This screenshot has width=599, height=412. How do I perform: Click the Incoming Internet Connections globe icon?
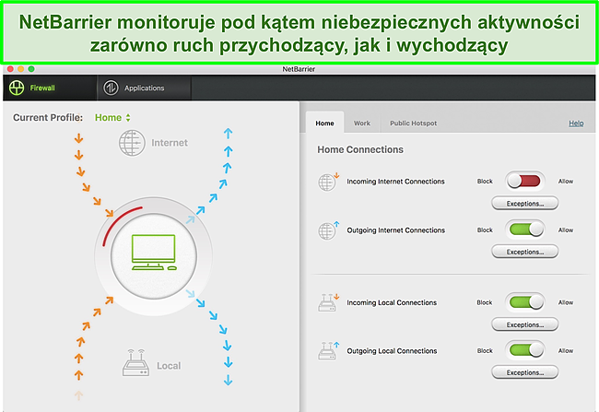coord(328,182)
